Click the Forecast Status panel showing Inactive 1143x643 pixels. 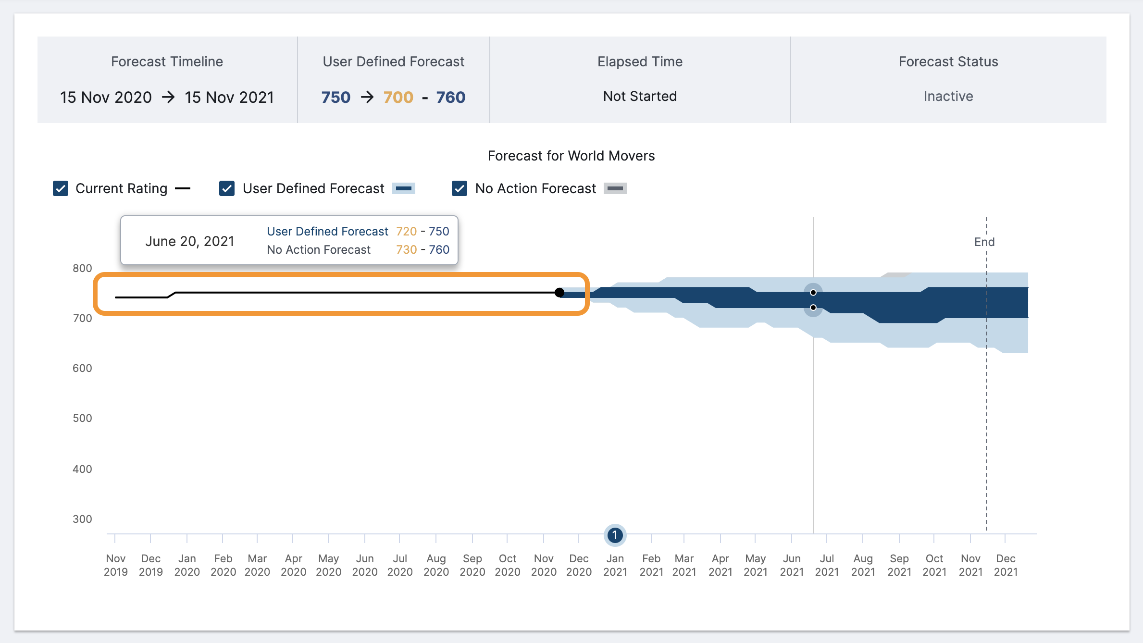point(947,79)
